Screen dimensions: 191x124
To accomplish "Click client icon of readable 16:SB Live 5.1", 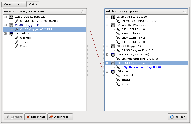I will pyautogui.click(x=11, y=17).
